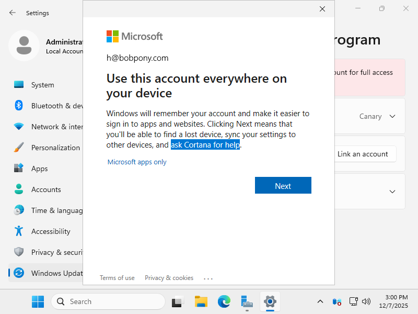The image size is (418, 314).
Task: Open the Windows Start menu
Action: [x=38, y=301]
